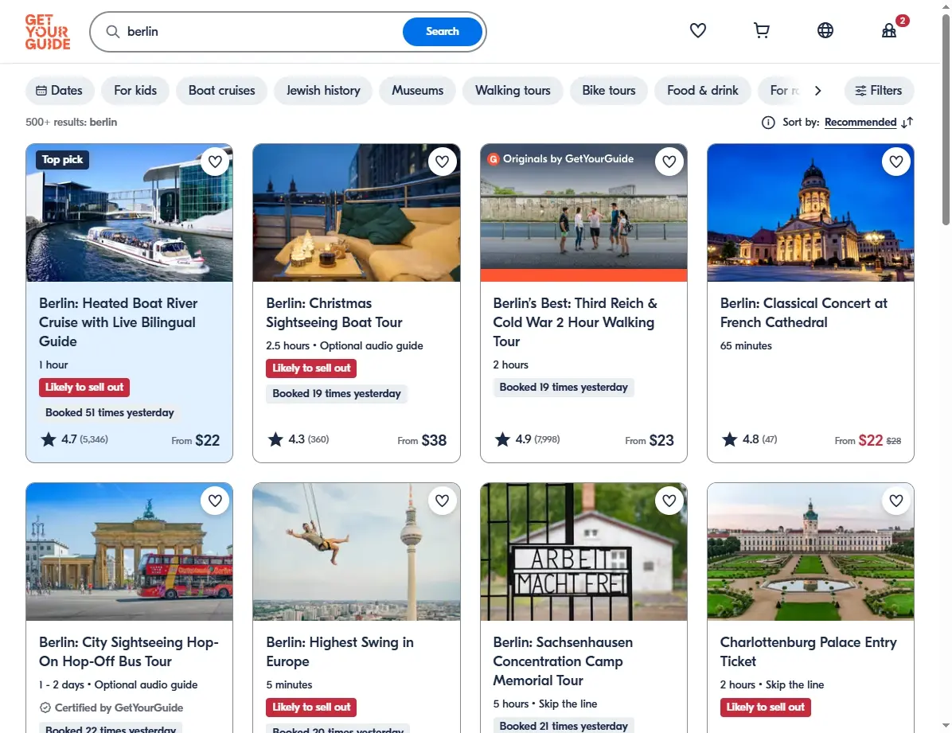Screen dimensions: 952x733
Task: Favorite the Heated Boat River Cruise card
Action: click(215, 162)
